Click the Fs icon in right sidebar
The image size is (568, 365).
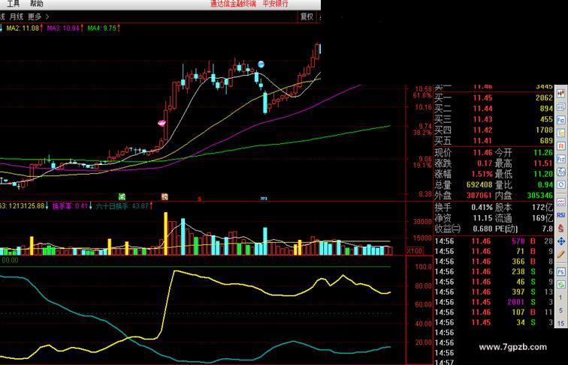point(560,271)
